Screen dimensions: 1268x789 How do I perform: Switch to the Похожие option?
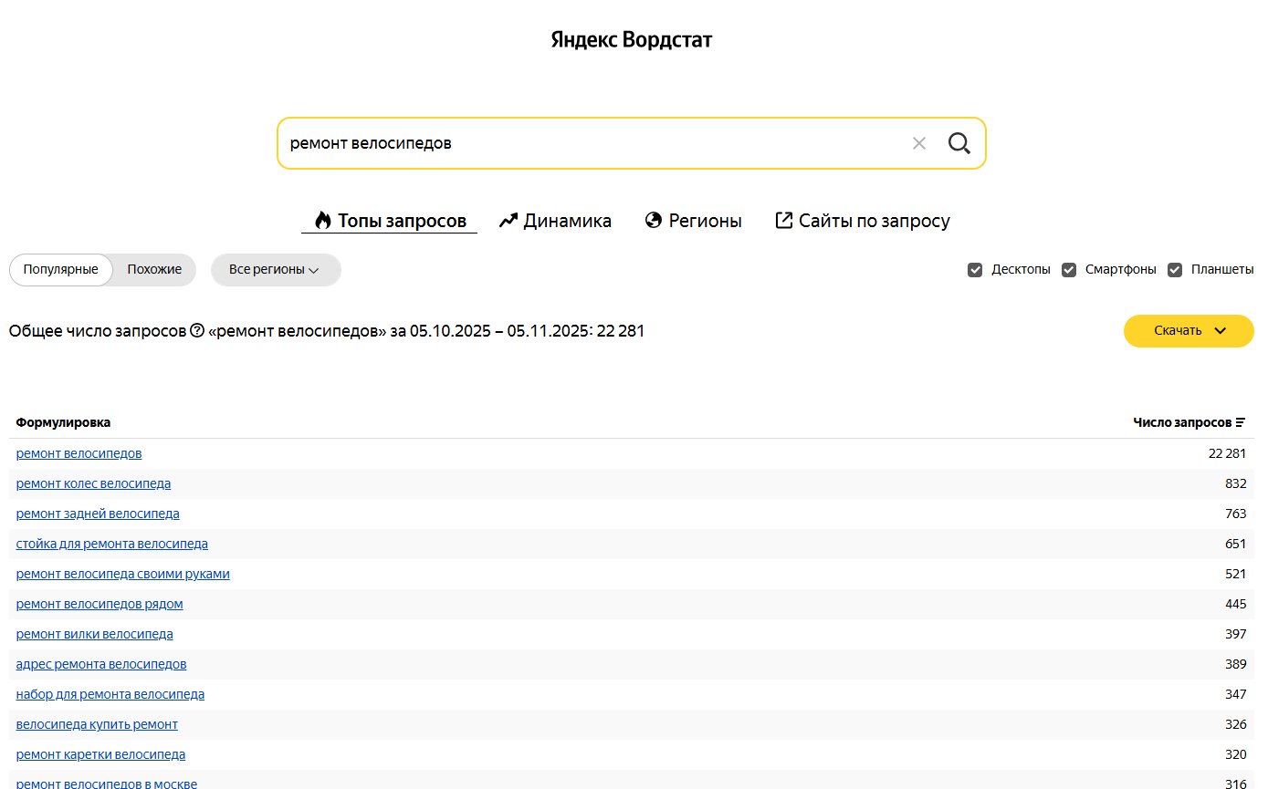[154, 270]
